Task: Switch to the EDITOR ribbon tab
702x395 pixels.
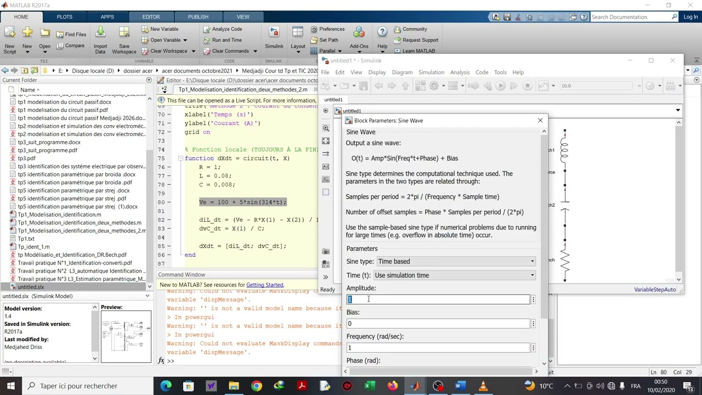Action: pos(151,17)
